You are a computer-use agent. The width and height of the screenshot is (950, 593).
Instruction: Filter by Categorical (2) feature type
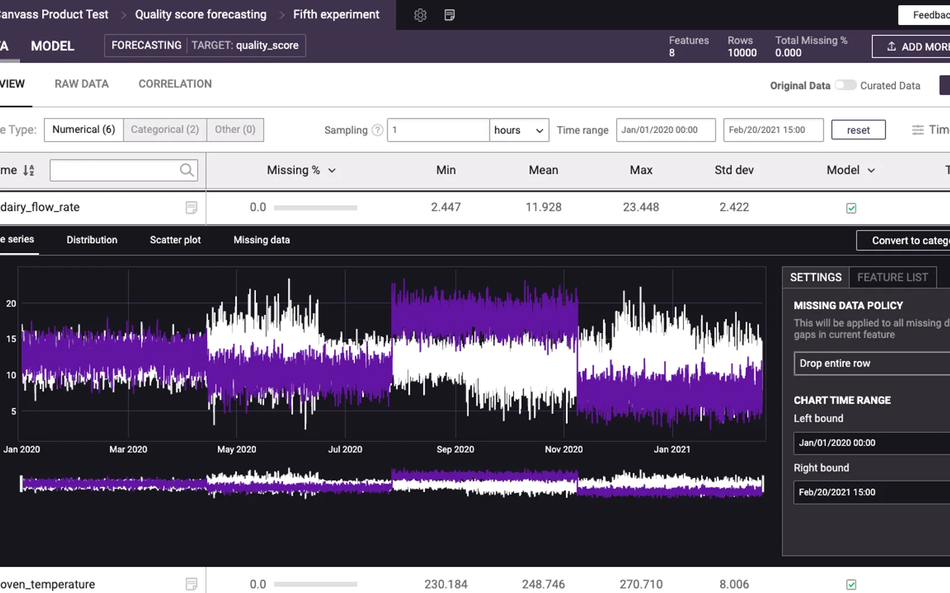[x=165, y=129]
